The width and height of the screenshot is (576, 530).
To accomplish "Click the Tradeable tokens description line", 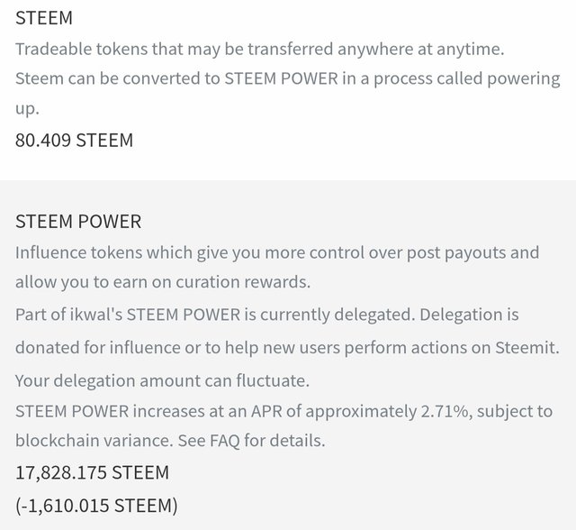I will [x=260, y=49].
